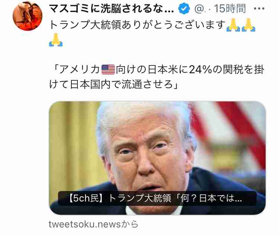Open the マスゴミに洗脳されるな display name

[x=111, y=9]
